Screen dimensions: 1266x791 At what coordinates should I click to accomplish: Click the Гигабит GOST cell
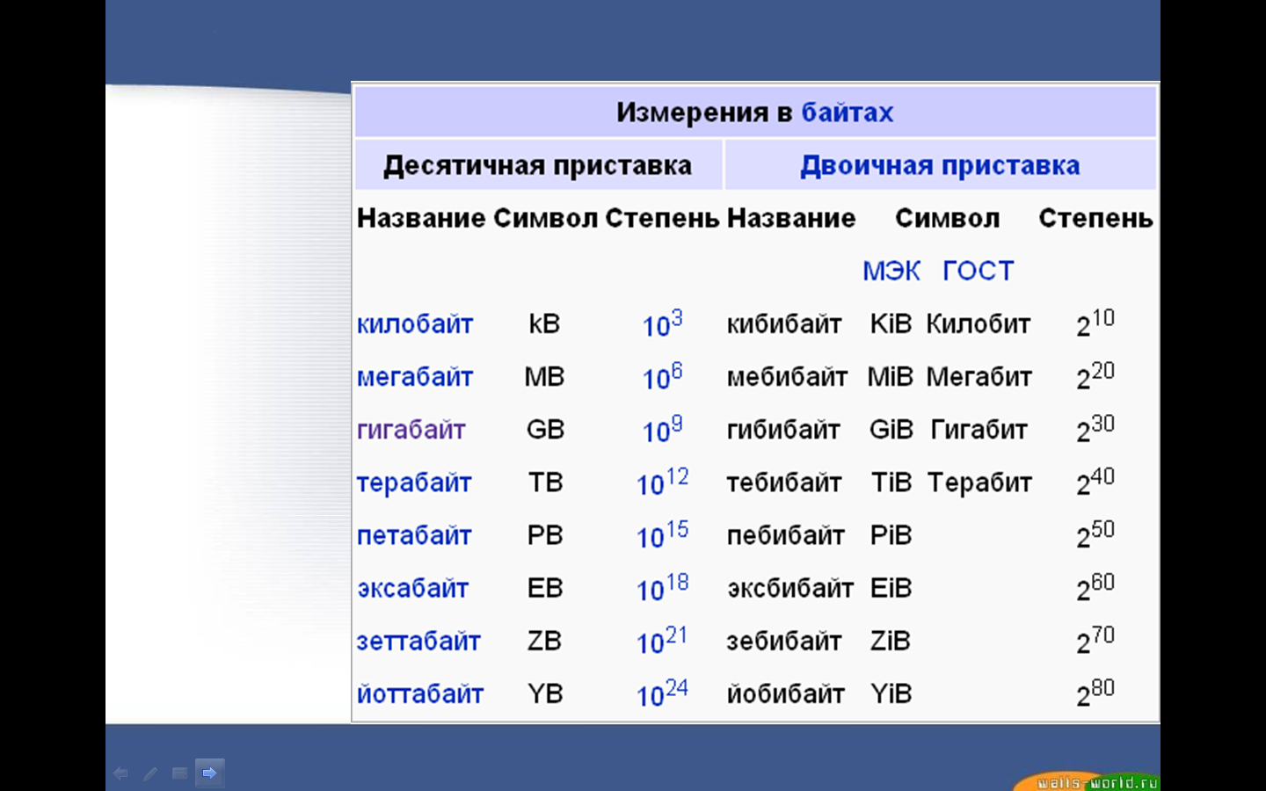point(979,430)
